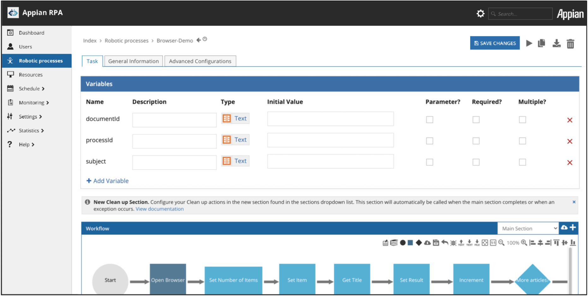Open the General Information tab
588x296 pixels.
[x=134, y=61]
